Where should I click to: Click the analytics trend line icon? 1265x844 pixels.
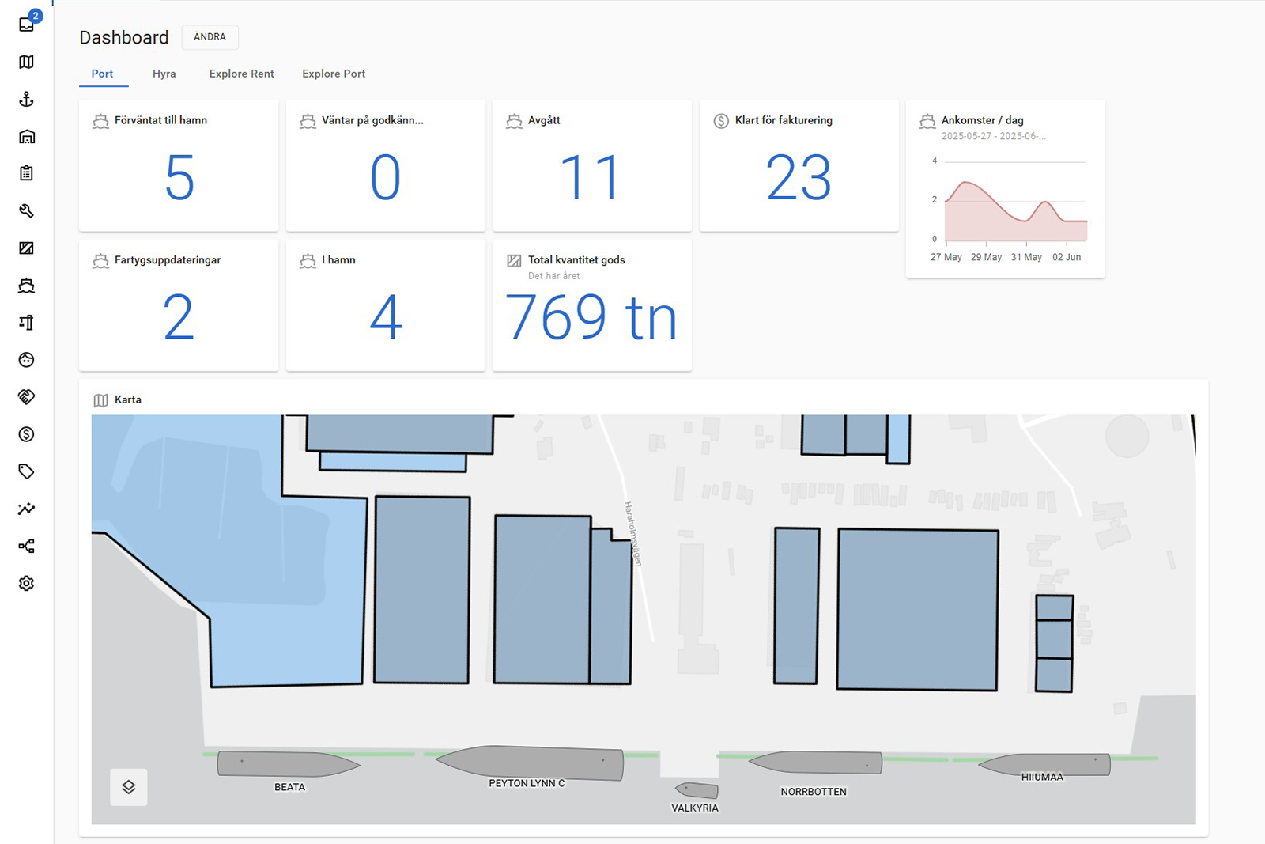pyautogui.click(x=27, y=509)
